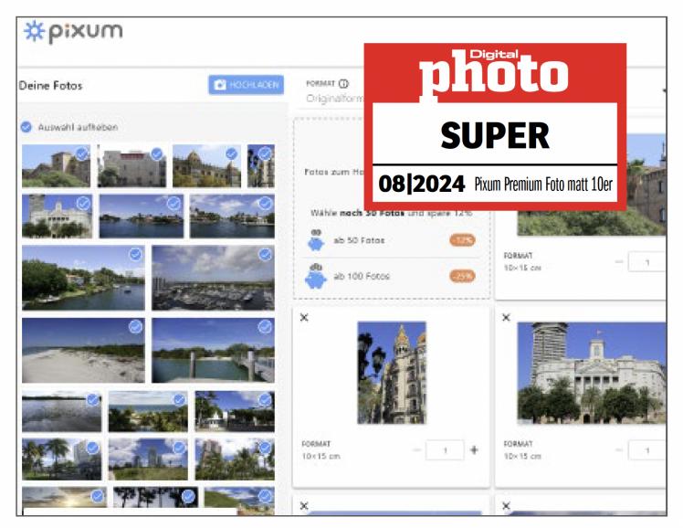The image size is (683, 528).
Task: Uncheck the sunset sky photo checkmark
Action: (98, 496)
